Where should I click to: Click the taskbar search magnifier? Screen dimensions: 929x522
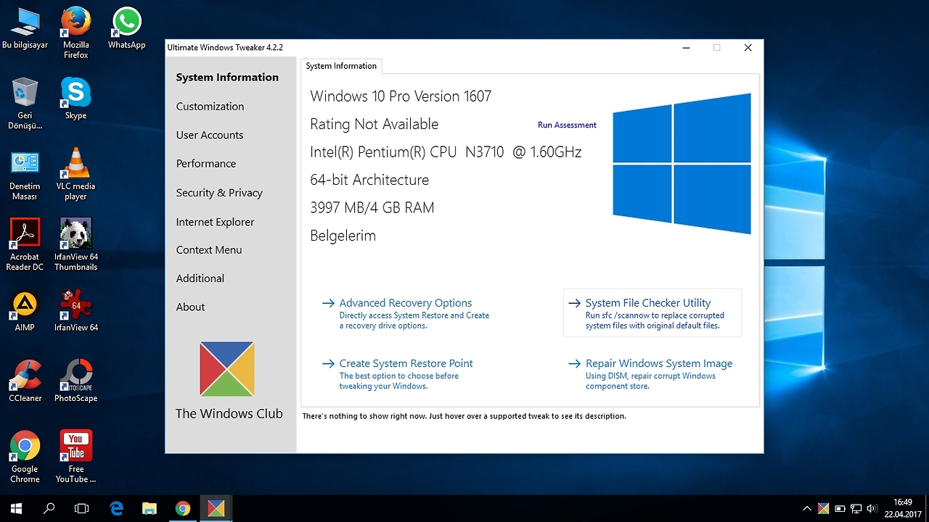(x=49, y=508)
